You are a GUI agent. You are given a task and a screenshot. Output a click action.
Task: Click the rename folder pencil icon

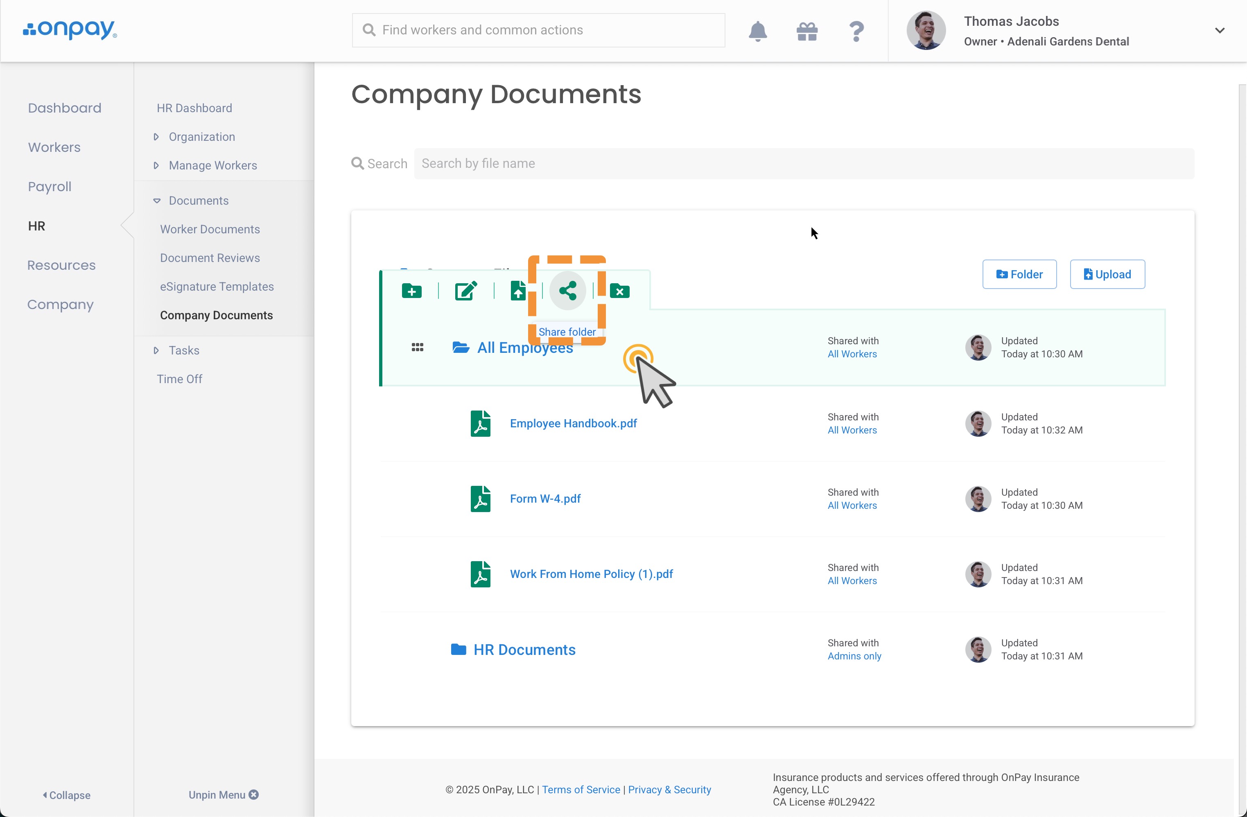click(x=465, y=291)
